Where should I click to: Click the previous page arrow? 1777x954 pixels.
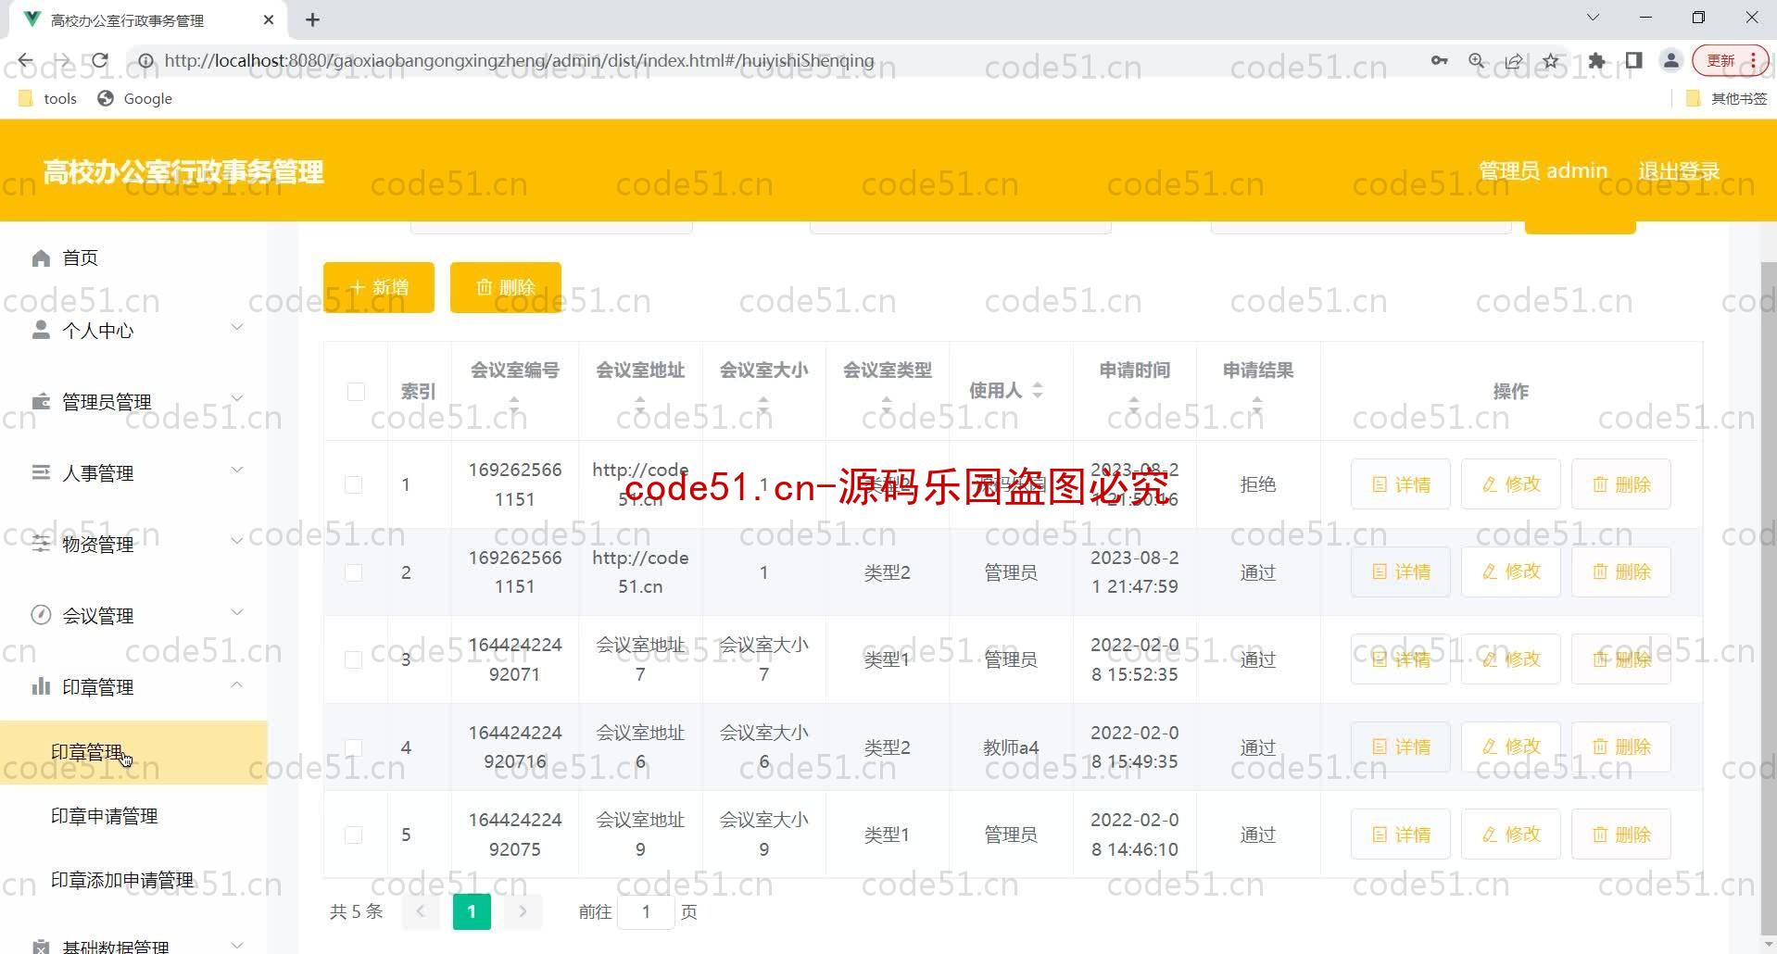(421, 912)
